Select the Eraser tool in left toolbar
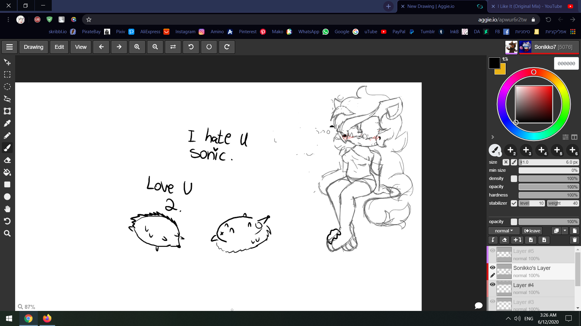This screenshot has width=581, height=326. [7, 160]
